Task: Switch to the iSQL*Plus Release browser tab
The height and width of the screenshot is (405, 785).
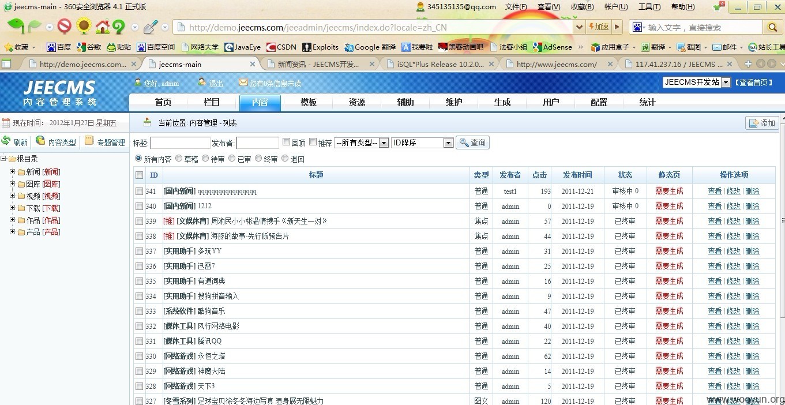Action: click(x=440, y=64)
